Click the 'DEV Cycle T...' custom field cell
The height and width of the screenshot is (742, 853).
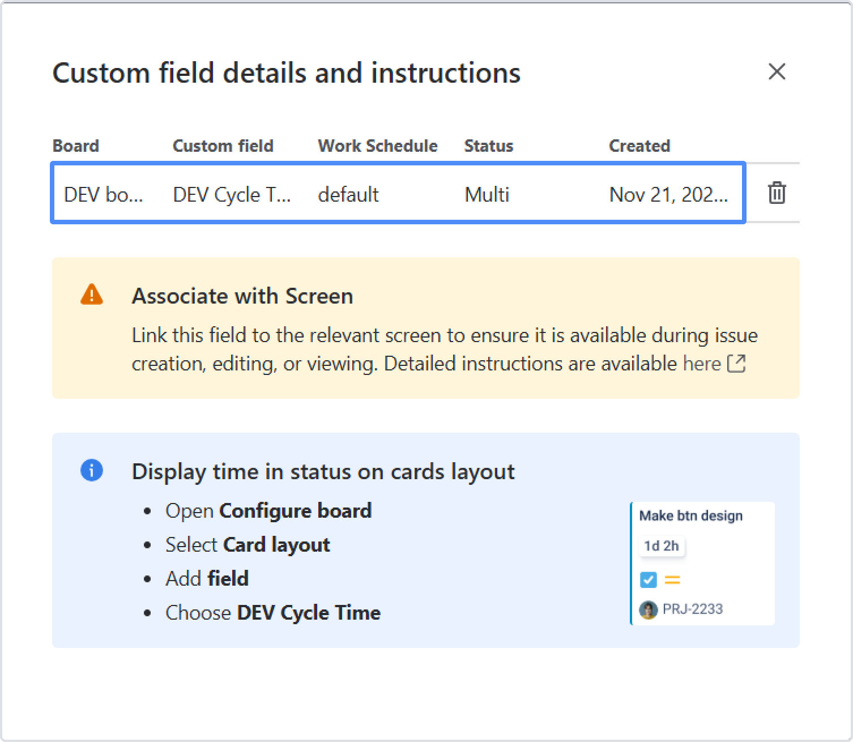point(232,195)
